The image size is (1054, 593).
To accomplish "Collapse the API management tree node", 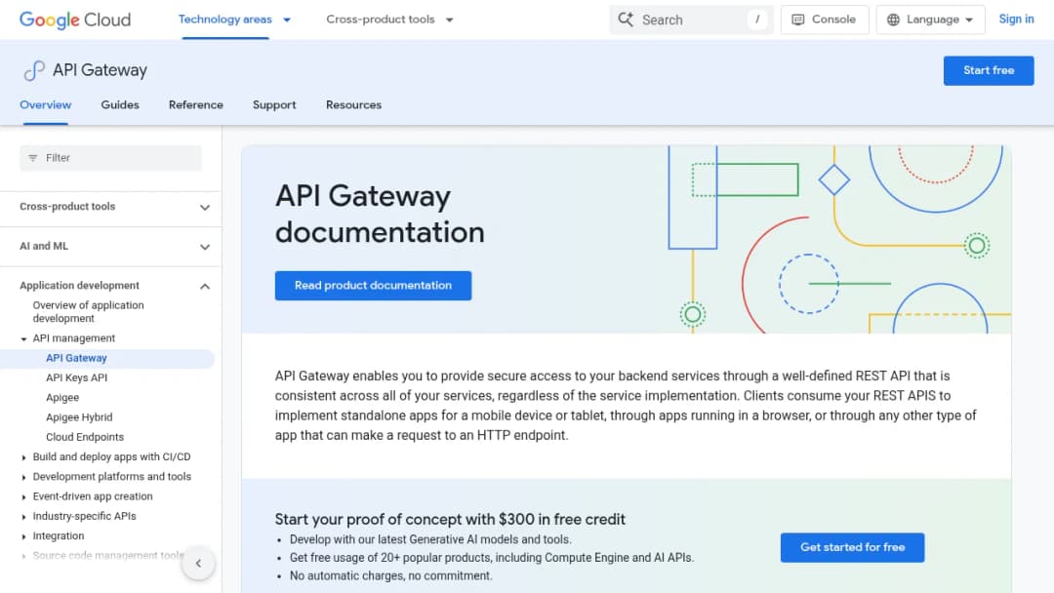I will tap(23, 338).
